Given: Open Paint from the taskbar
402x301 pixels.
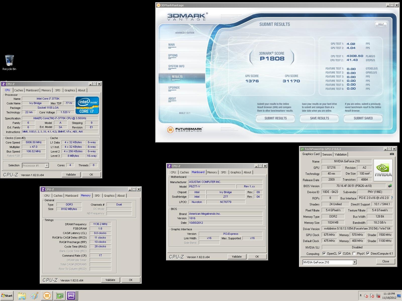Looking at the screenshot, I should point(34,296).
